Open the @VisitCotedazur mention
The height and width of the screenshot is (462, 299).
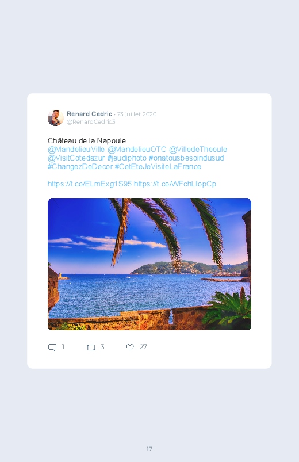click(x=76, y=158)
